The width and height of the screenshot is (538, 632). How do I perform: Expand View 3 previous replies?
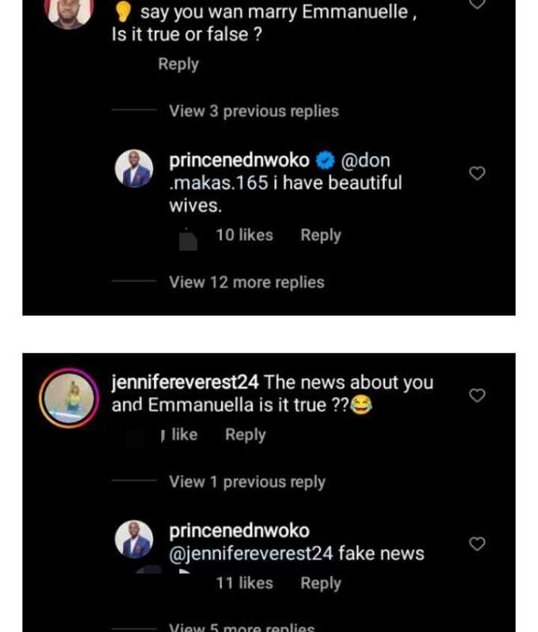pyautogui.click(x=254, y=111)
